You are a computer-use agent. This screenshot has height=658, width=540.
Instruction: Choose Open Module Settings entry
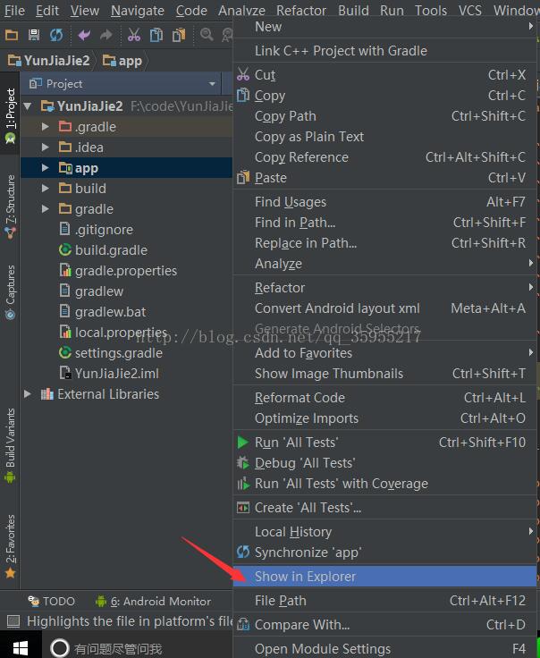tap(384, 649)
